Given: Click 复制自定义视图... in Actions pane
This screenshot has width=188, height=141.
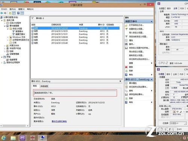Looking at the screenshot, I should click(x=136, y=55).
